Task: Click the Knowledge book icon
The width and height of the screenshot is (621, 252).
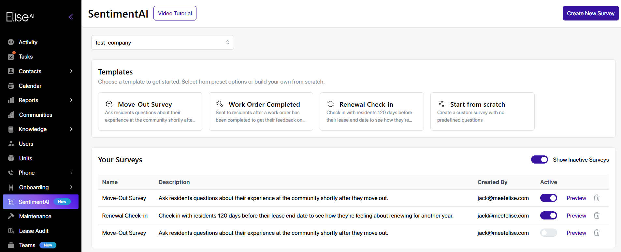Action: tap(11, 129)
